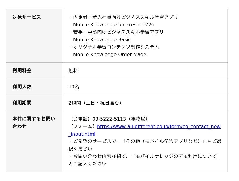Click the ご希望のサービスで instruction sentence
Screen dimensions: 239x181
pos(145,141)
